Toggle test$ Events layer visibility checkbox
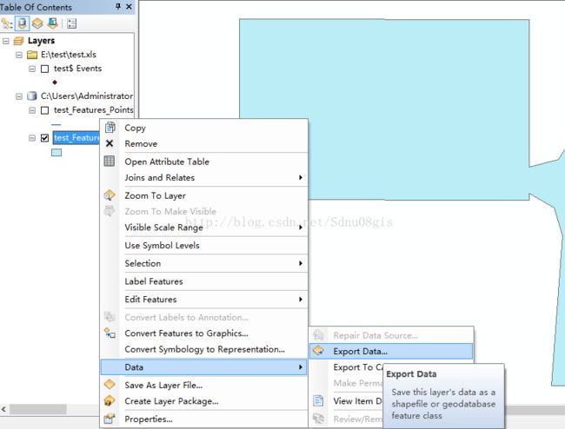 [44, 69]
